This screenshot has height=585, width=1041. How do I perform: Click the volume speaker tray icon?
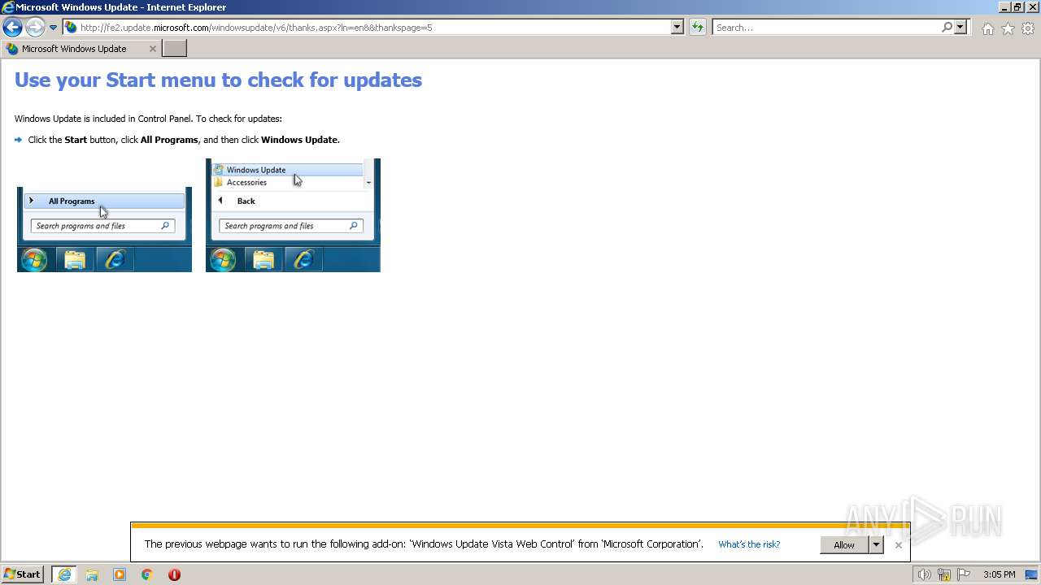pos(924,574)
